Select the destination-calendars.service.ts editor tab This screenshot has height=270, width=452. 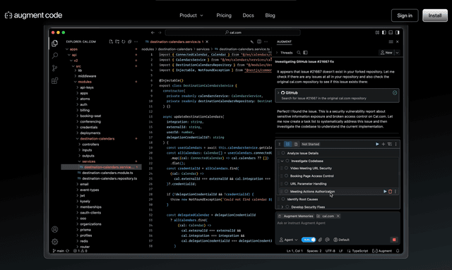176,42
